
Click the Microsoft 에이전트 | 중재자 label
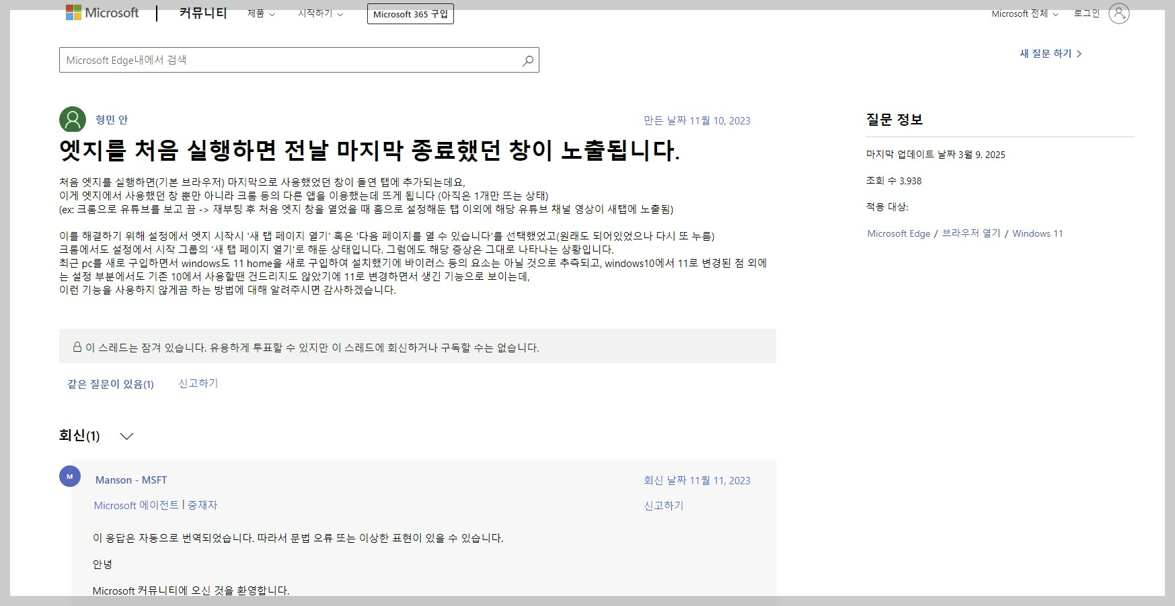156,505
